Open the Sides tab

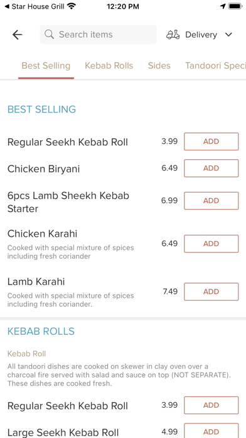(x=159, y=66)
